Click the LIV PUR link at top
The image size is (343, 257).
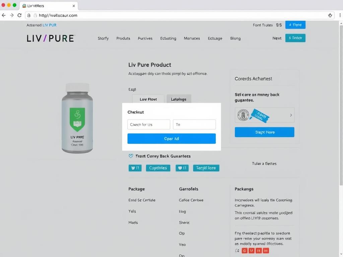[x=50, y=25]
